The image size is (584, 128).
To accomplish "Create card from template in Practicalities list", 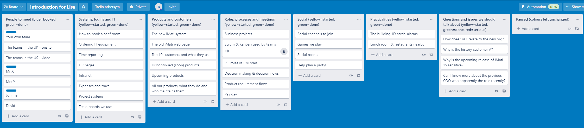I will pyautogui.click(x=431, y=55).
